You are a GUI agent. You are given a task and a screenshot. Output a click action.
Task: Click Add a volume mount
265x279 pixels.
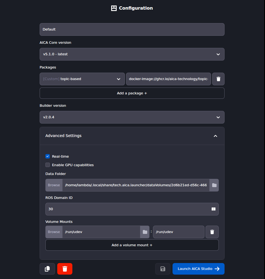pyautogui.click(x=132, y=245)
